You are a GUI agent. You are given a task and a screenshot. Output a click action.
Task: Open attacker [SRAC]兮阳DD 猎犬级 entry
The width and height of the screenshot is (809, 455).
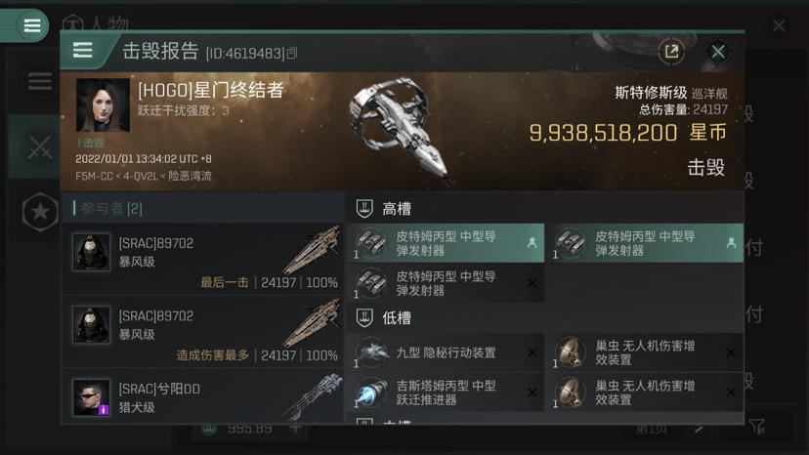203,396
